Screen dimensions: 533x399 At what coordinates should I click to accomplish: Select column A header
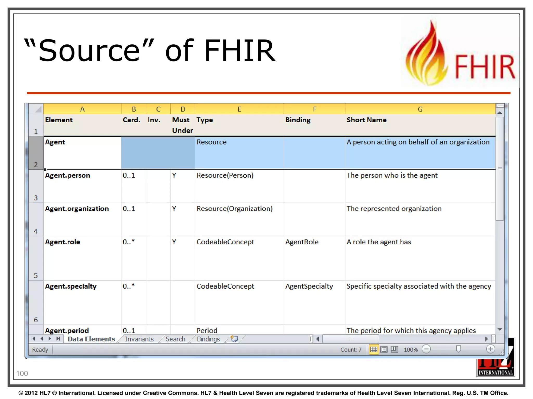point(82,109)
